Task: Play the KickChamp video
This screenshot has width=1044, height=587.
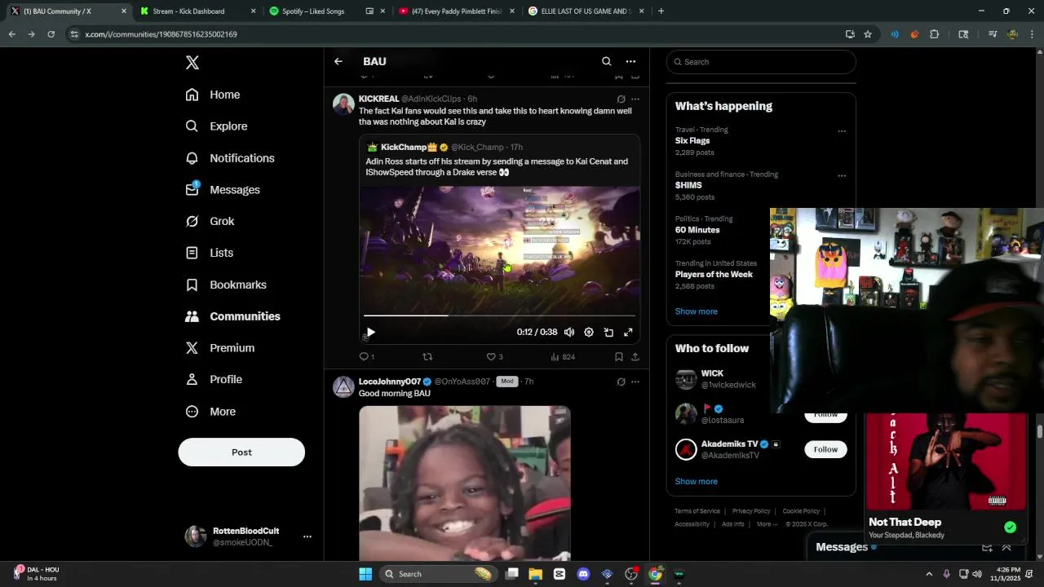Action: pos(370,333)
